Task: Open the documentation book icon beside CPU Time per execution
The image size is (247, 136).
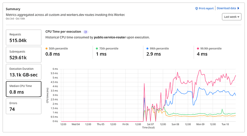Action: click(x=86, y=32)
